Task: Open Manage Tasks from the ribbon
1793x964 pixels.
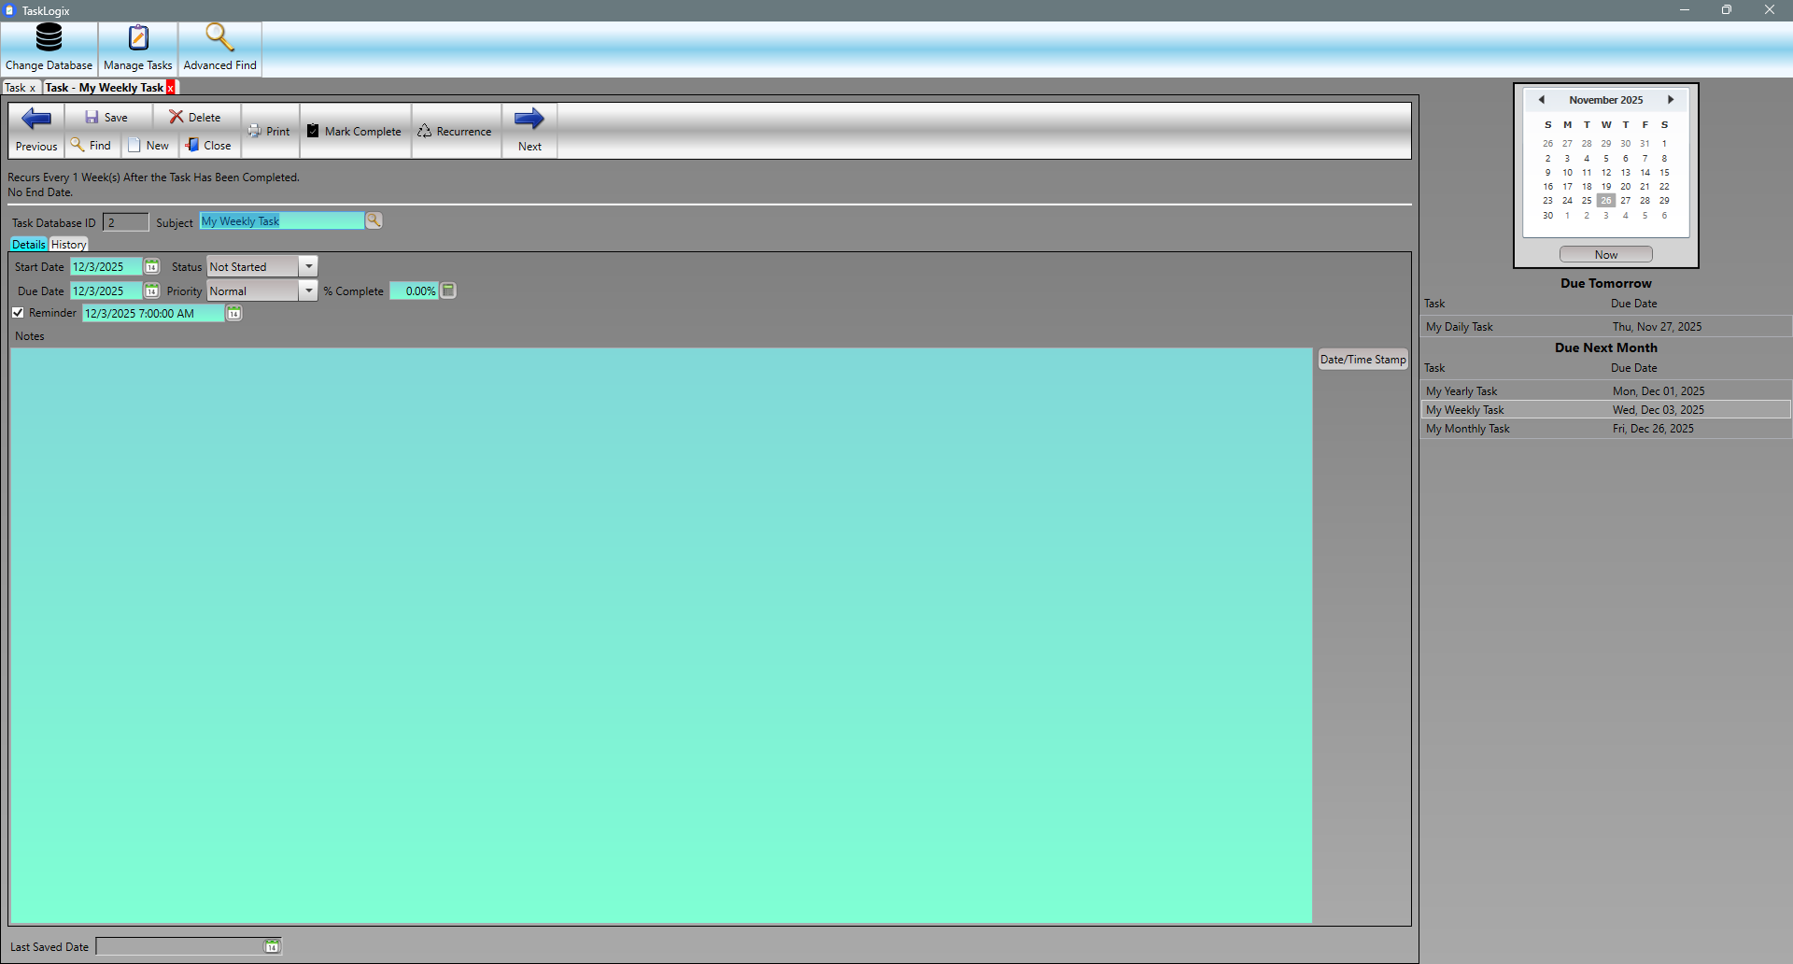Action: pyautogui.click(x=138, y=48)
